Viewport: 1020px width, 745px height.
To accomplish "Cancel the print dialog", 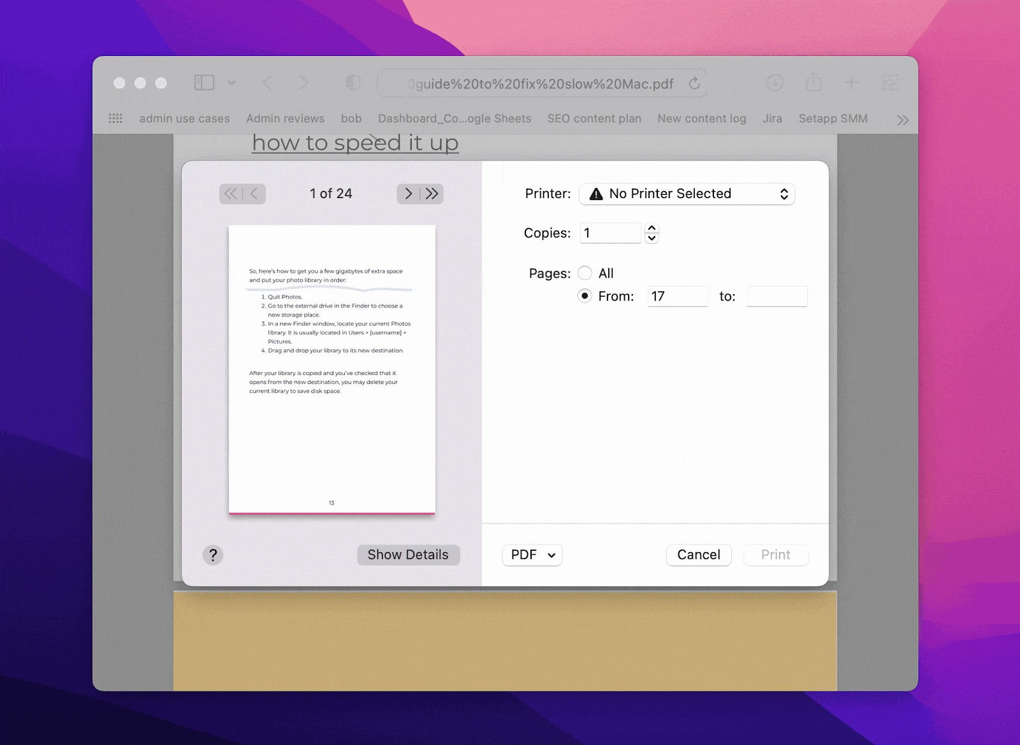I will coord(699,555).
